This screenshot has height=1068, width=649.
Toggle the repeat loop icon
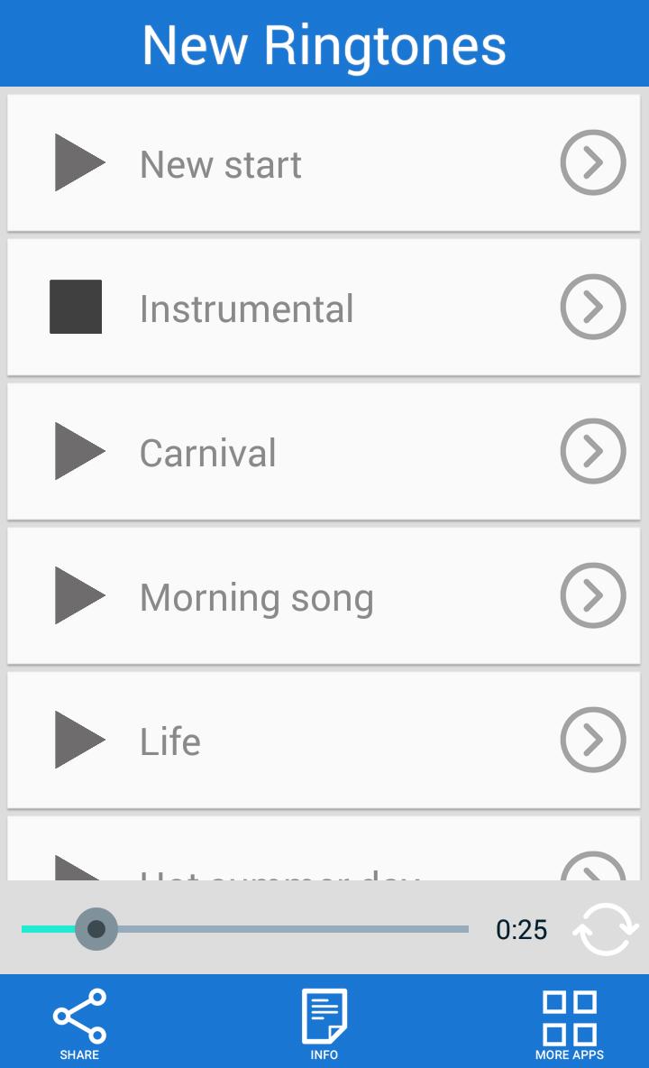(x=605, y=929)
